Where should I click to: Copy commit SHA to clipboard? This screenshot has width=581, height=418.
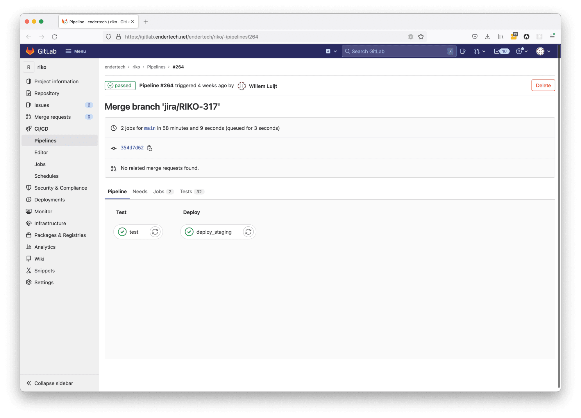[149, 148]
